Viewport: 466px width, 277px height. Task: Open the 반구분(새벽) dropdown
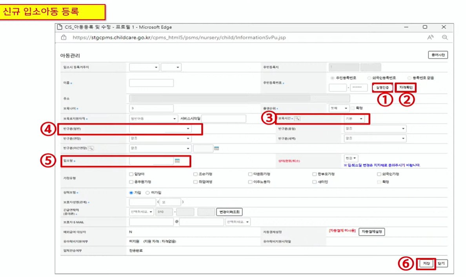tap(375, 138)
